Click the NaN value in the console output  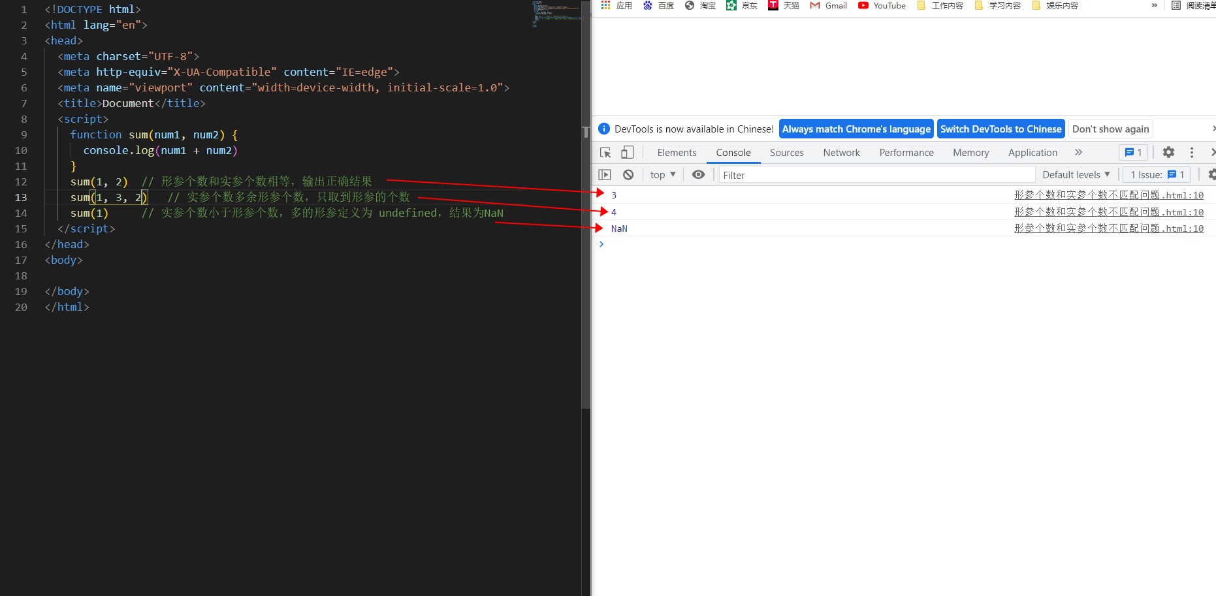[619, 228]
